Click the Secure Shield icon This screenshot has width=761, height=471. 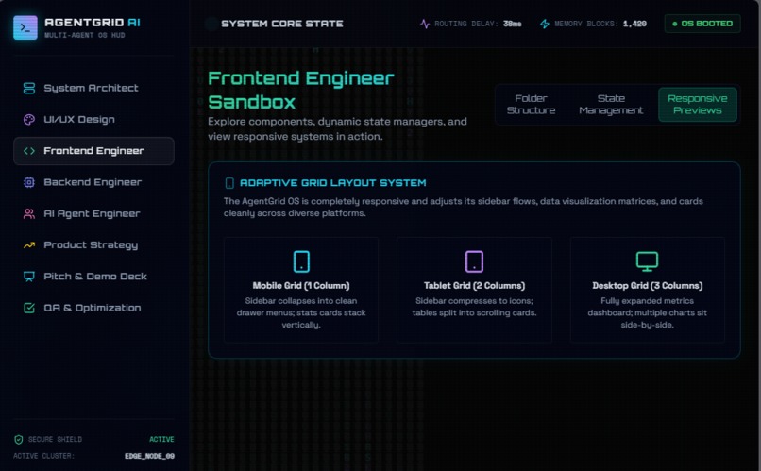point(19,440)
